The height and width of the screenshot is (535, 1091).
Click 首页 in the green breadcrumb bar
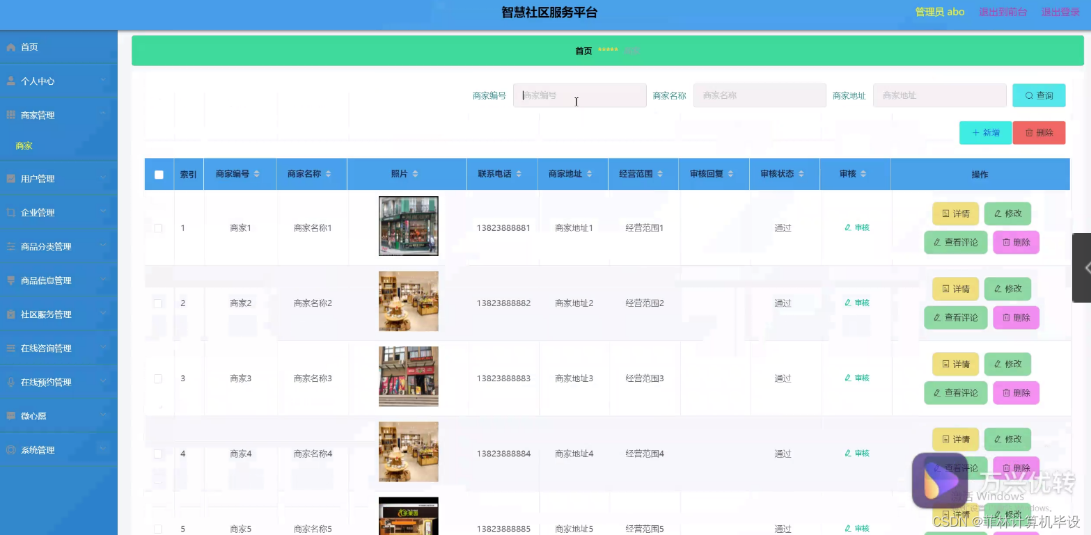[x=583, y=51]
